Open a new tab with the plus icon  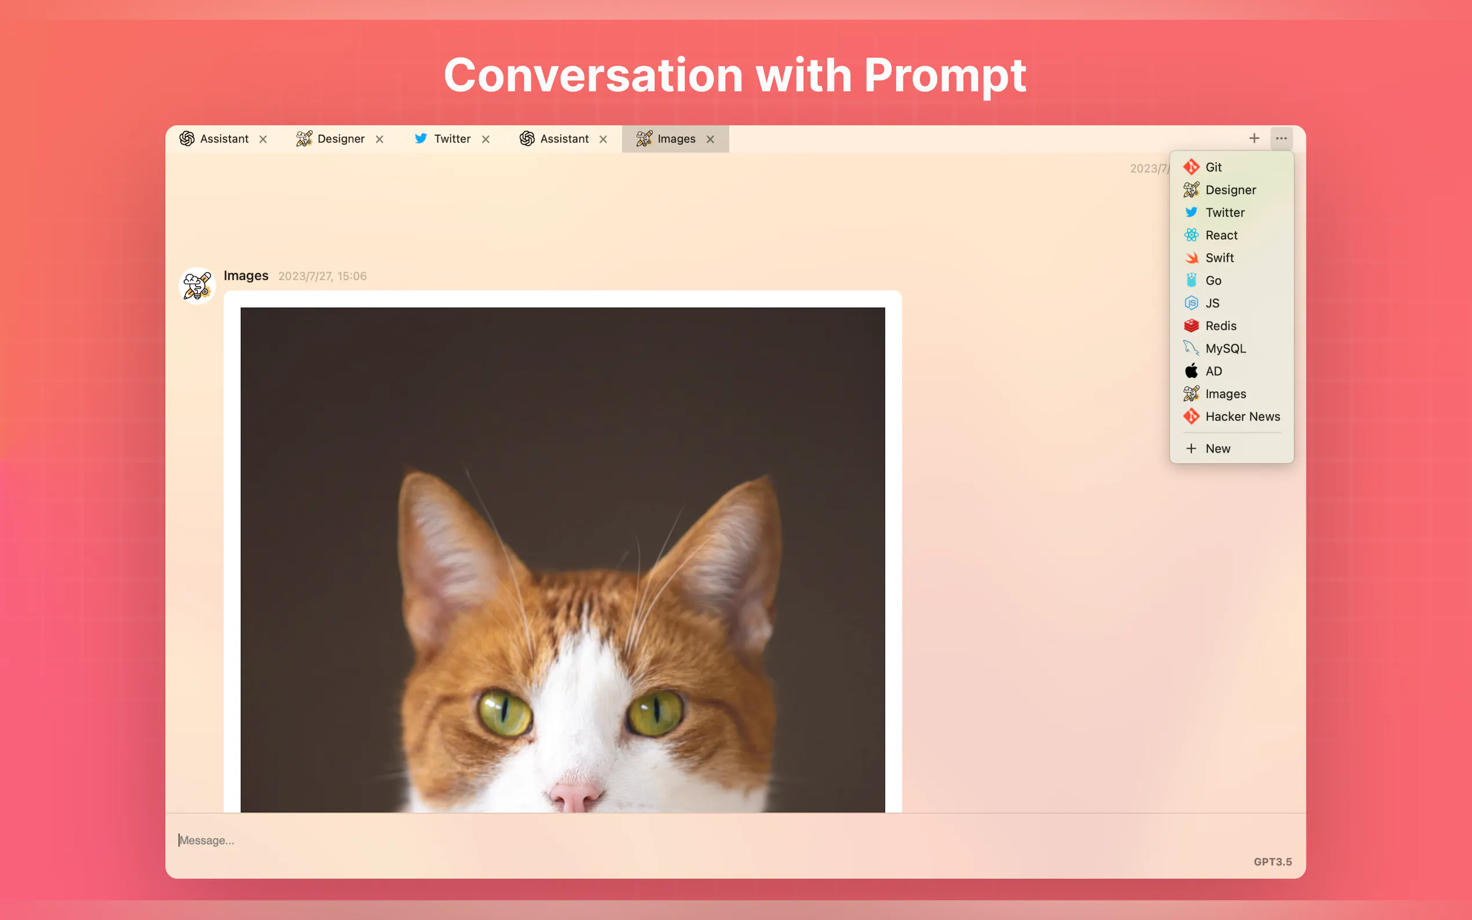(x=1254, y=138)
